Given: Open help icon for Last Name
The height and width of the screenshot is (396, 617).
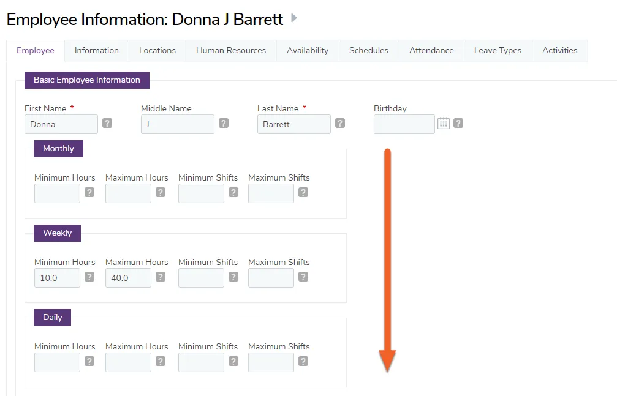Looking at the screenshot, I should (x=340, y=124).
